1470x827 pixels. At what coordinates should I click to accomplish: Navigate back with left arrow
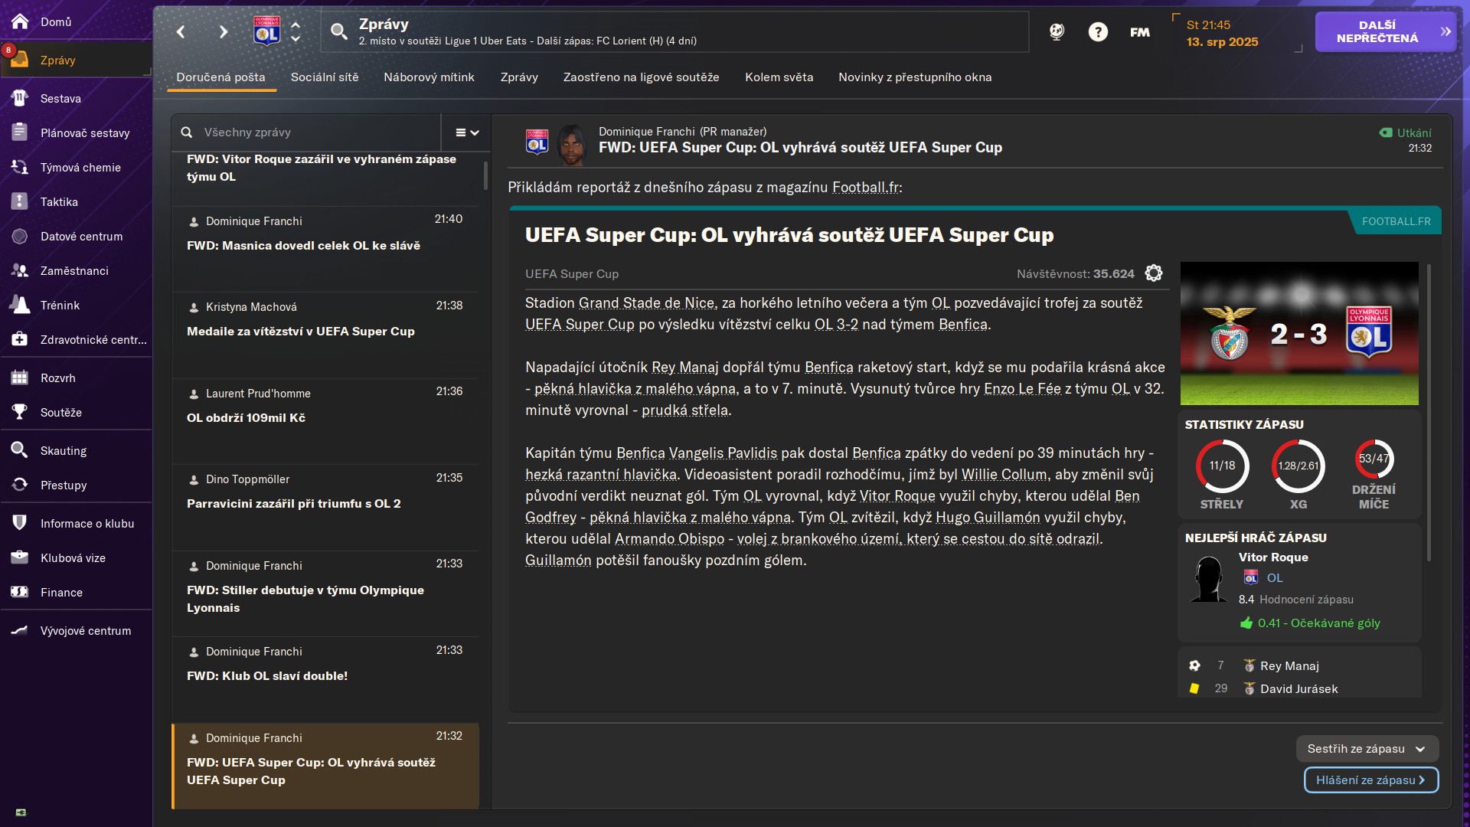[181, 32]
